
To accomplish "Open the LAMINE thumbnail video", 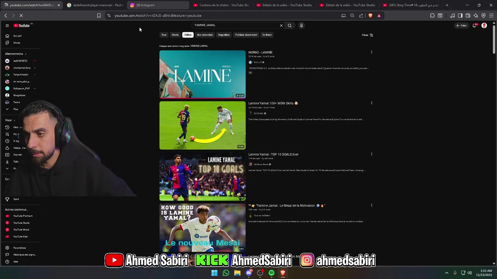I will 202,74.
